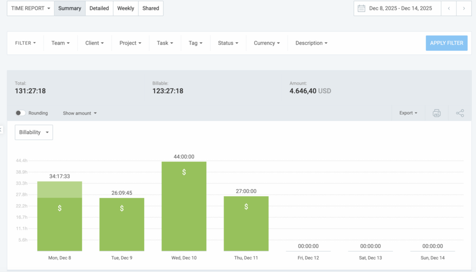Switch to the Detailed tab

point(99,8)
